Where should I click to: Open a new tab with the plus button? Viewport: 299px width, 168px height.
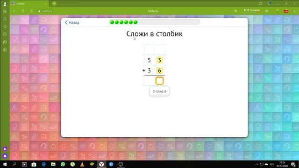(x=54, y=4)
